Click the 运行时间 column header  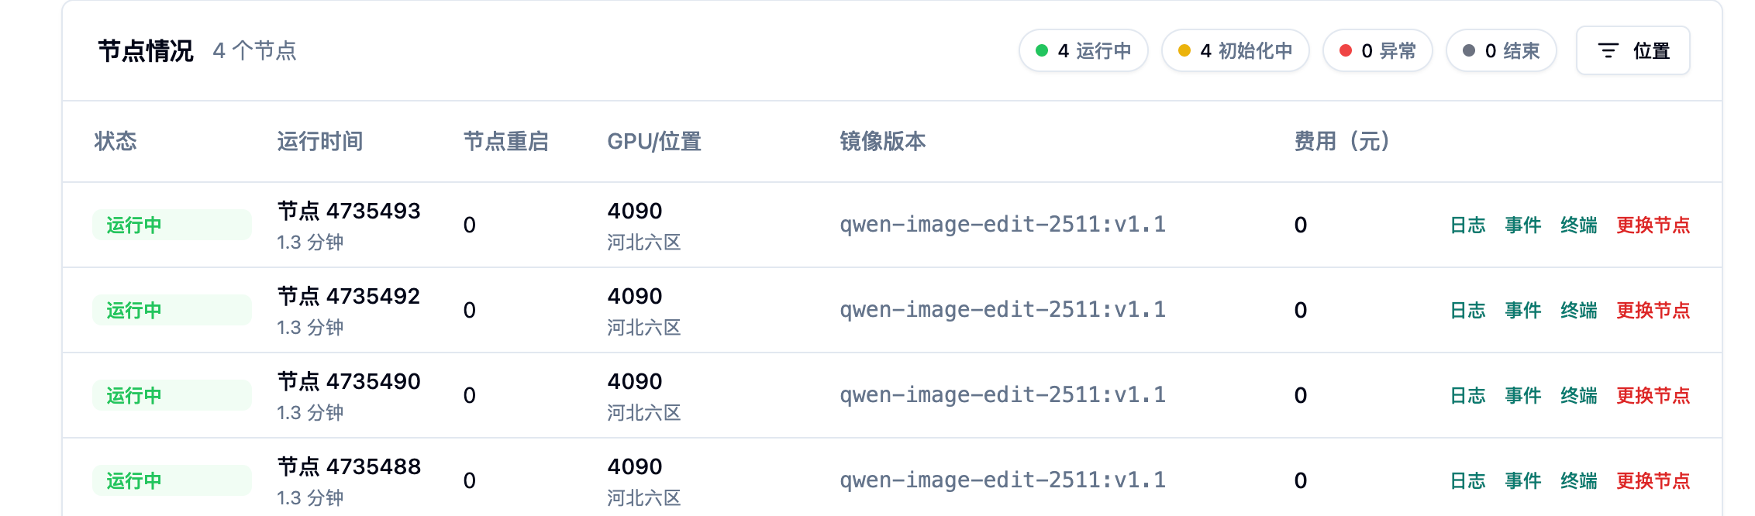(319, 142)
